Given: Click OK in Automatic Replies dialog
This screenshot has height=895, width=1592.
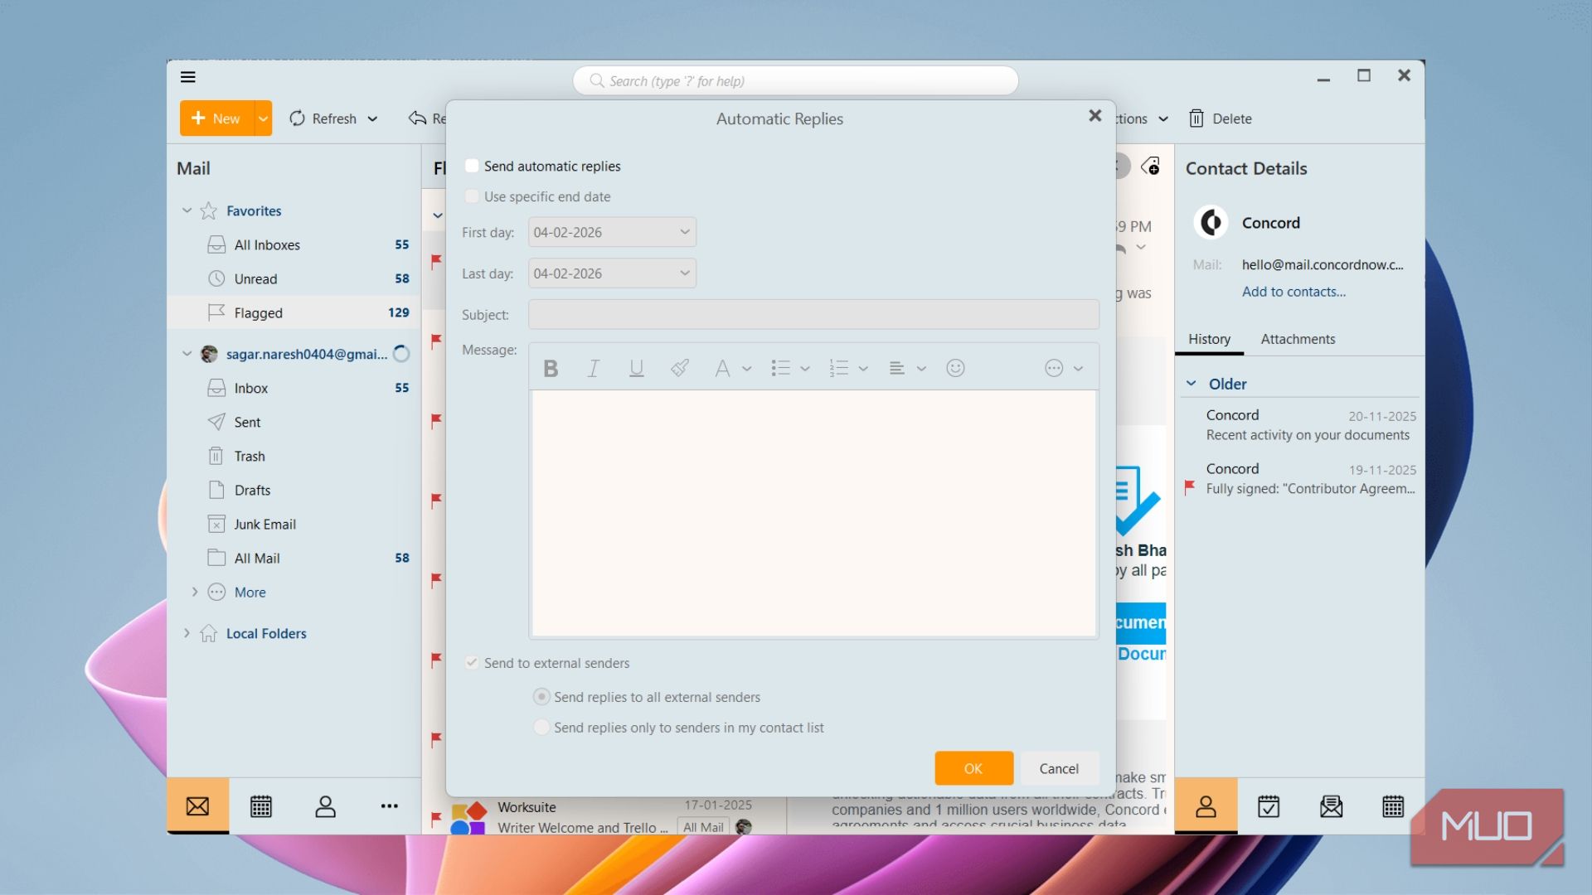Looking at the screenshot, I should [x=973, y=768].
